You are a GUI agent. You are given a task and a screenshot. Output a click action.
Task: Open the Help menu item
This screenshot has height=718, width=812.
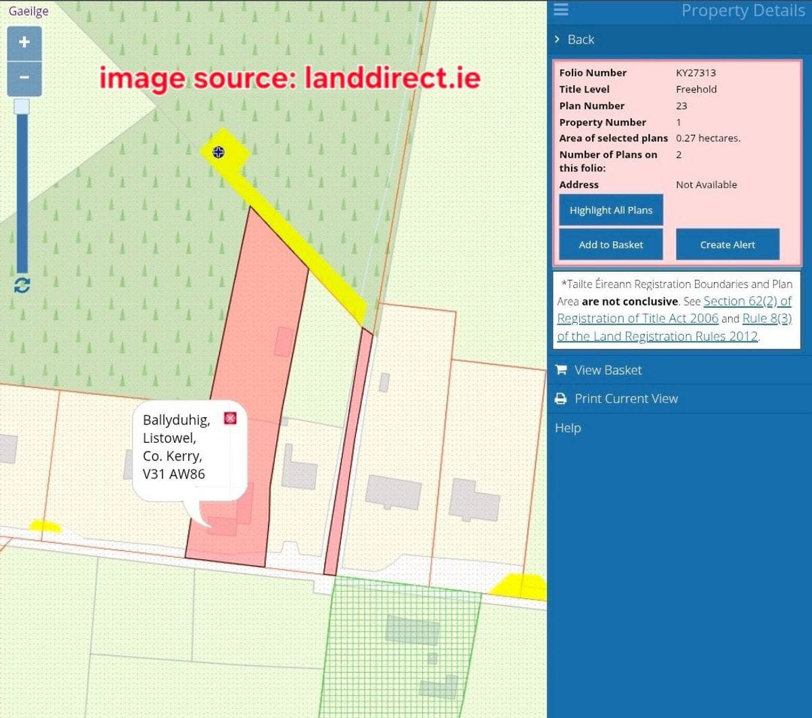(x=568, y=428)
